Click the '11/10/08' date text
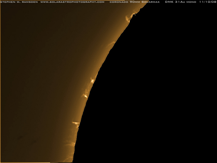Viewport: 217px width, 163px height. click(208, 2)
